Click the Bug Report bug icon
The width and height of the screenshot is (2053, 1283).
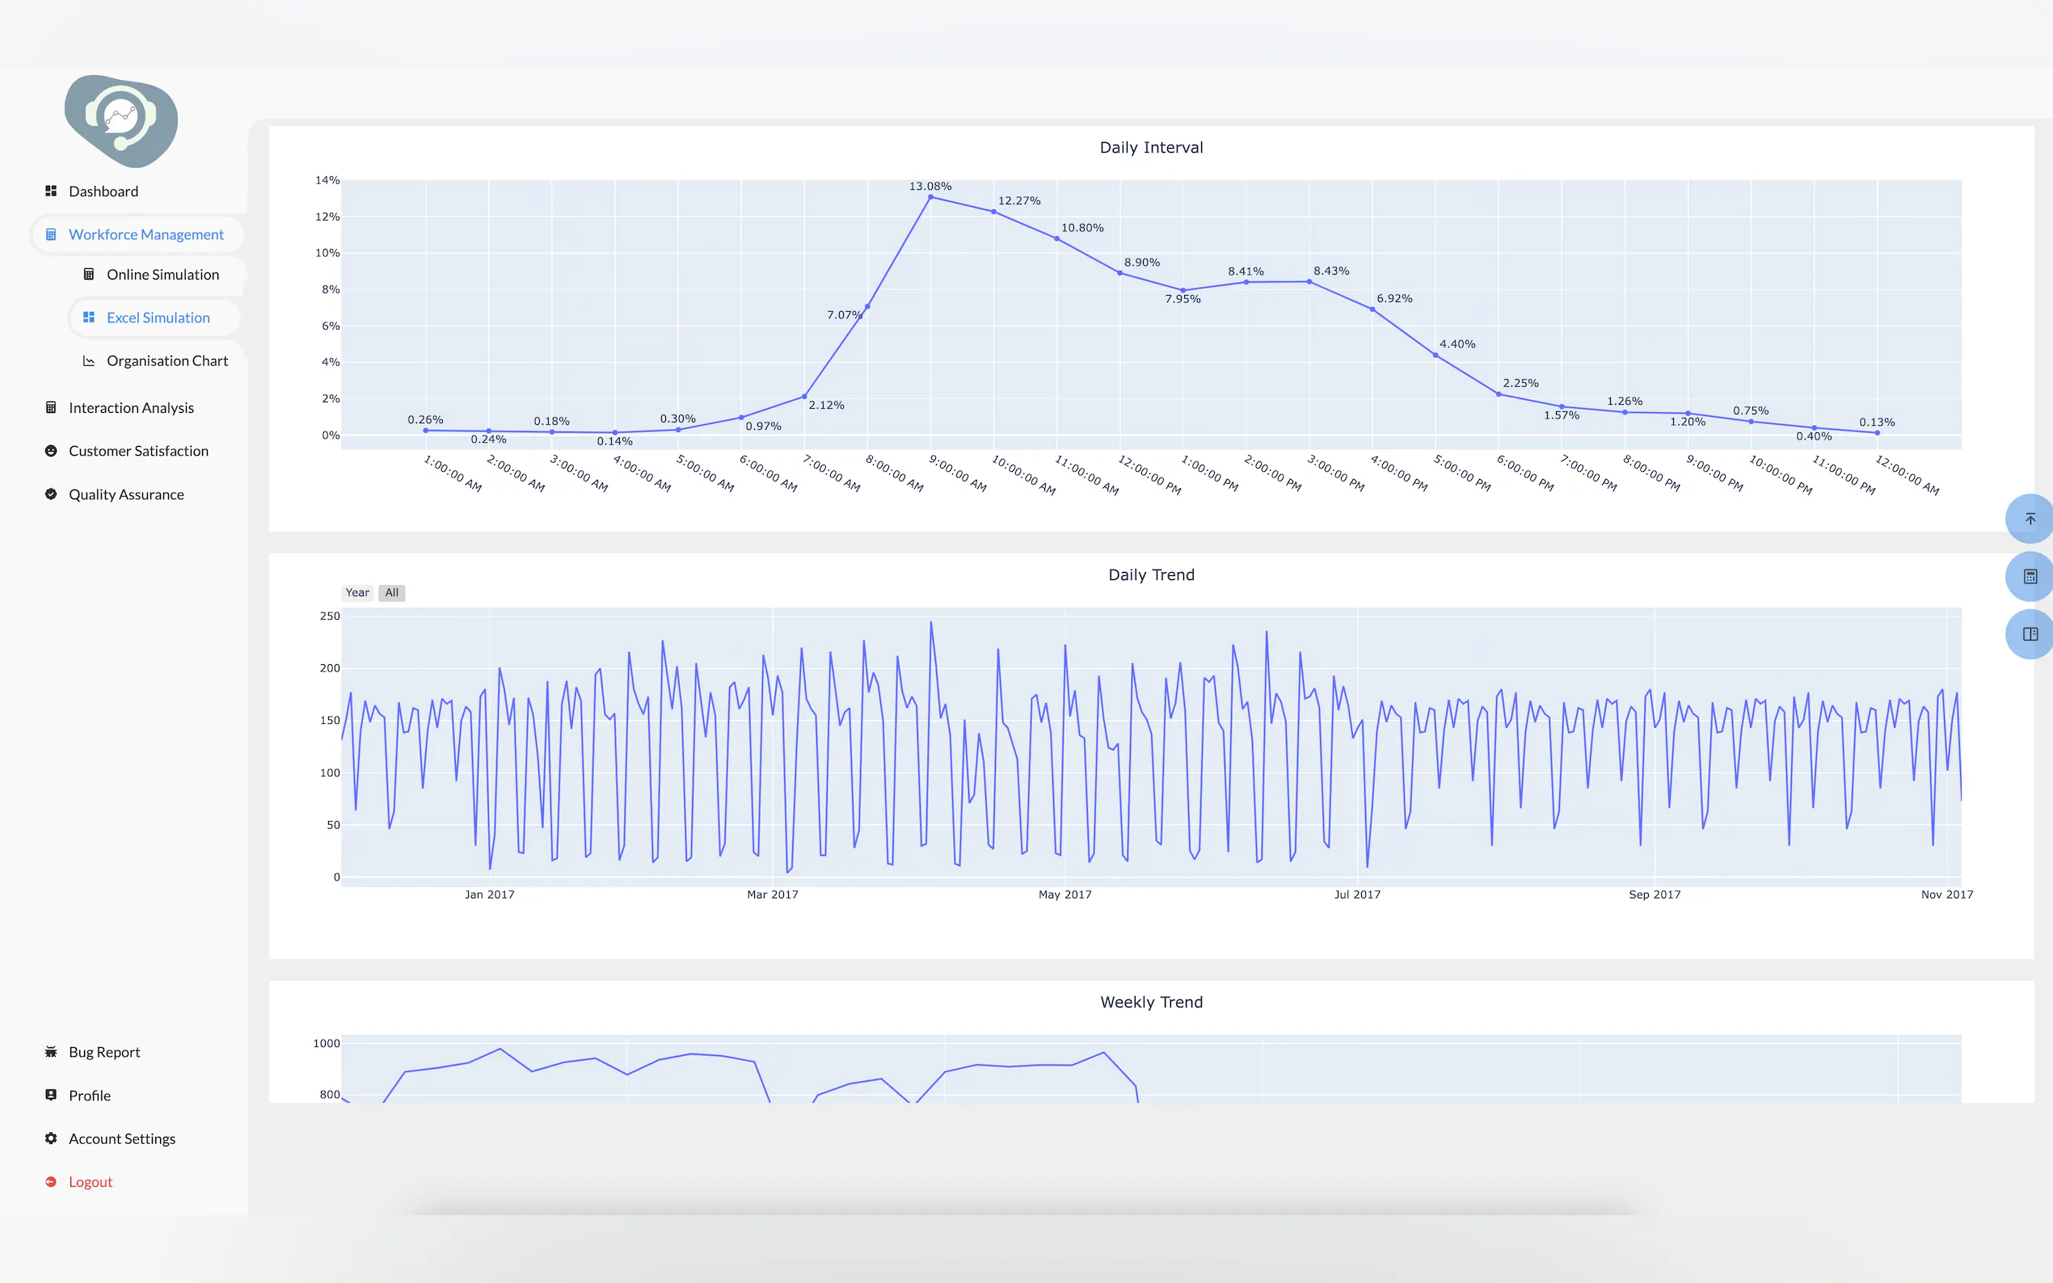coord(51,1051)
